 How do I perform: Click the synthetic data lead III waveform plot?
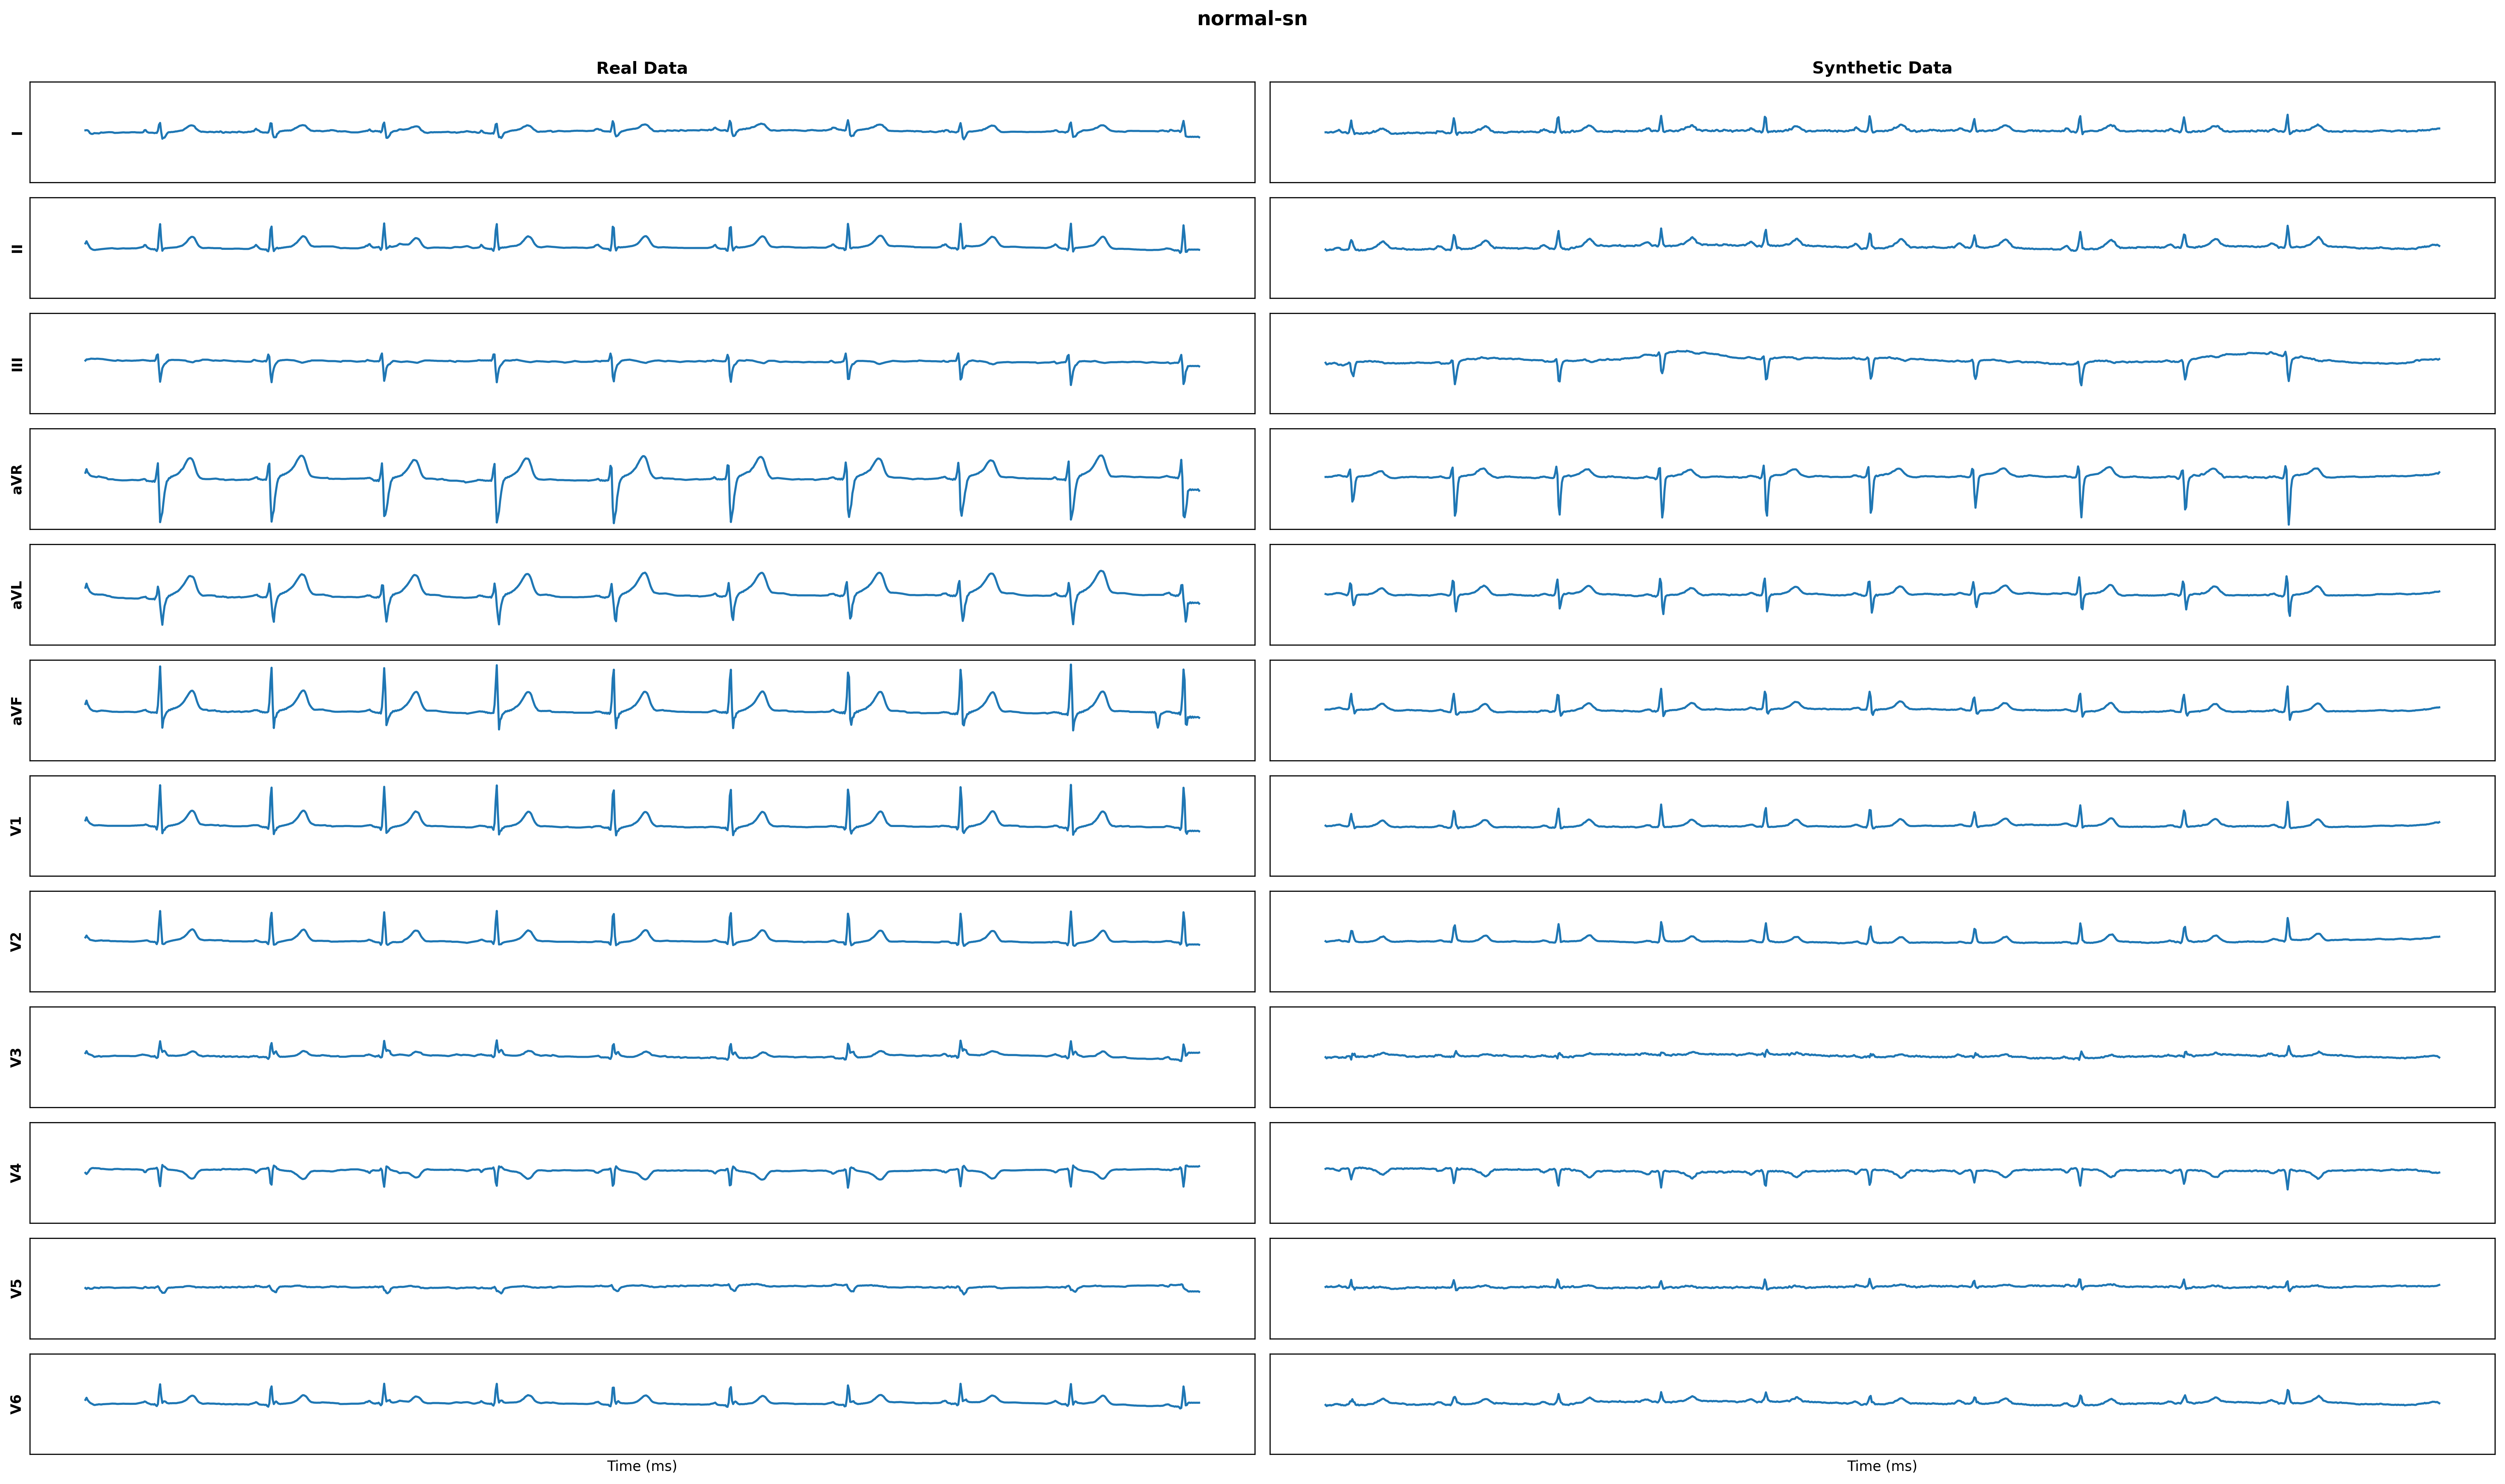click(x=1881, y=364)
